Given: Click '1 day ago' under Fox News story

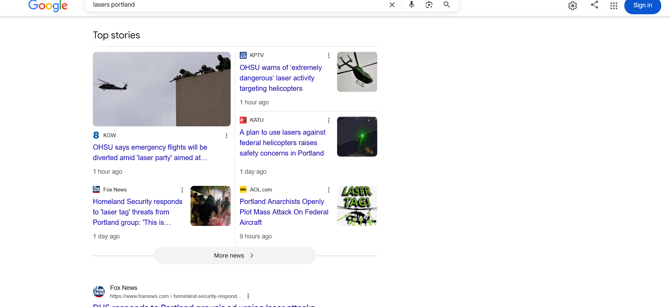Looking at the screenshot, I should (x=106, y=236).
